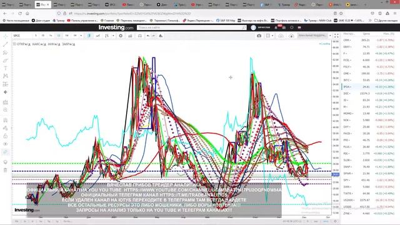
Task: Open timeframe dropdown arrow in chart toolbar
Action: point(81,36)
